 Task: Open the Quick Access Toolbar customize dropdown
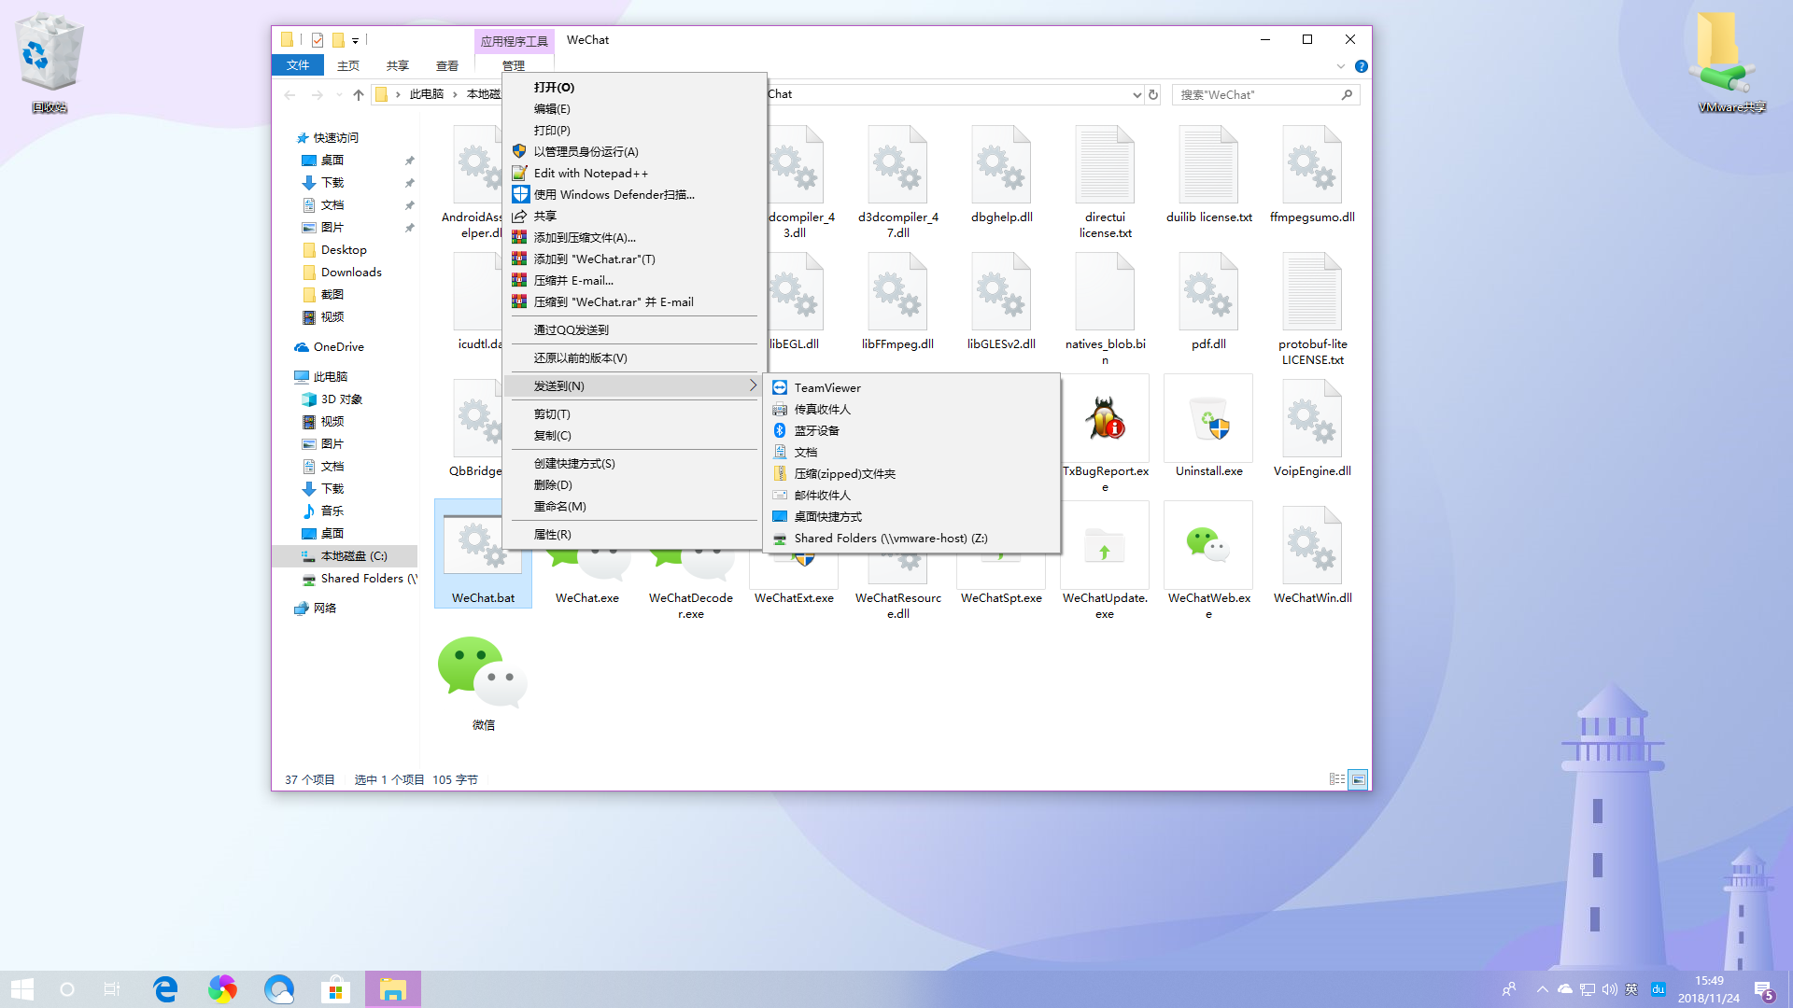355,40
